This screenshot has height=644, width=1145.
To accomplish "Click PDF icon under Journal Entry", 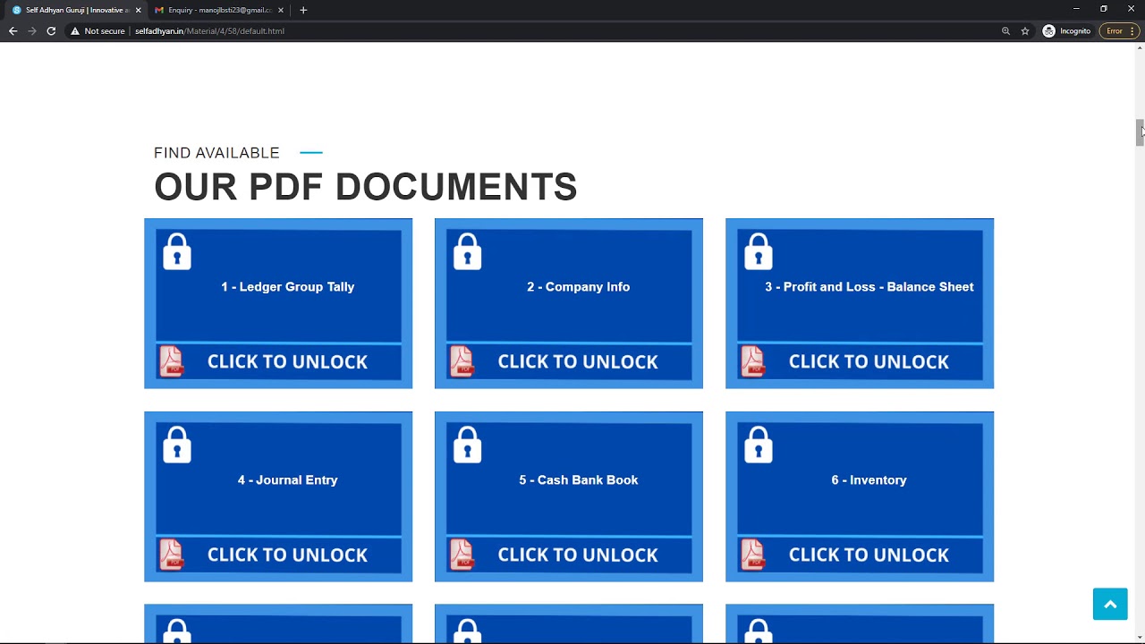I will tap(172, 555).
